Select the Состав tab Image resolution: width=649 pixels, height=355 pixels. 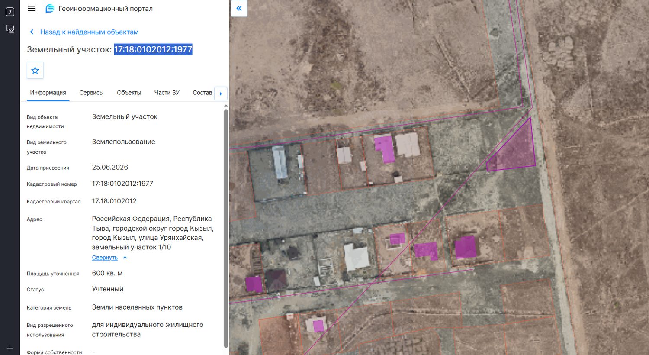click(202, 93)
